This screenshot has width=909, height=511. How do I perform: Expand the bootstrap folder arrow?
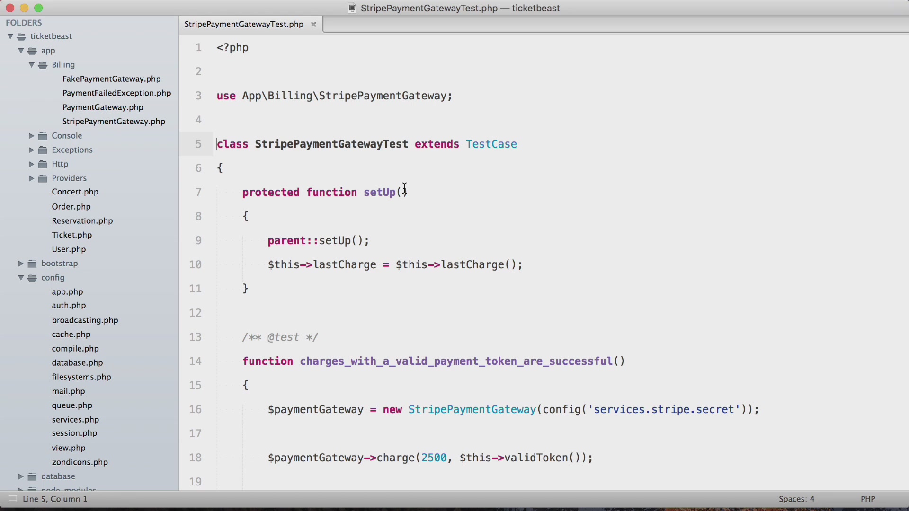[21, 264]
